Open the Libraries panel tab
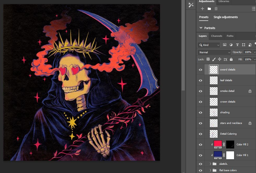256x173 pixels. pos(224,1)
